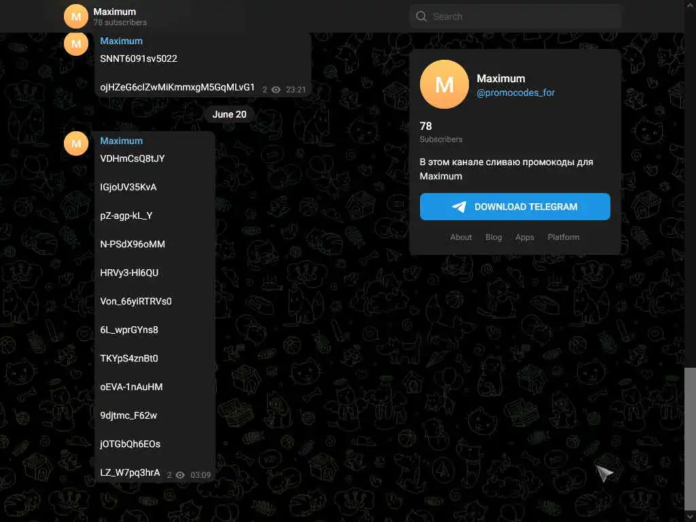The width and height of the screenshot is (696, 522).
Task: Click the 78 Subscribers count in info card
Action: click(x=440, y=133)
